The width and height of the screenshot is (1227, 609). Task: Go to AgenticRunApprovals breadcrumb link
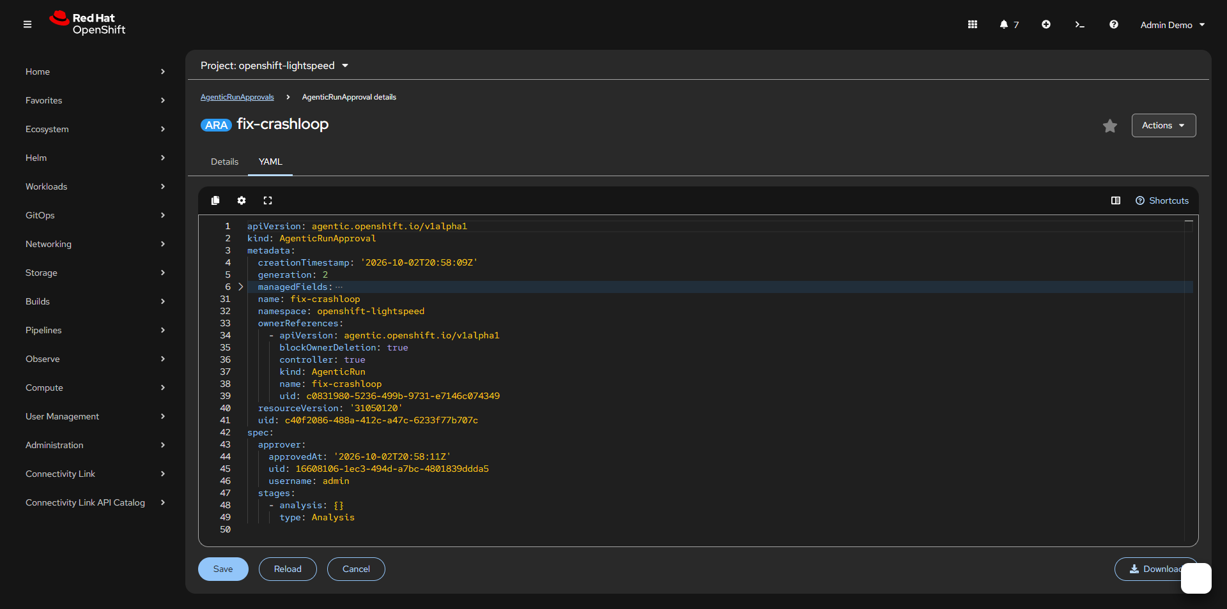point(237,97)
